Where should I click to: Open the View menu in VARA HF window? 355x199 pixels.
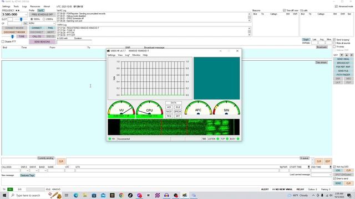tap(120, 55)
